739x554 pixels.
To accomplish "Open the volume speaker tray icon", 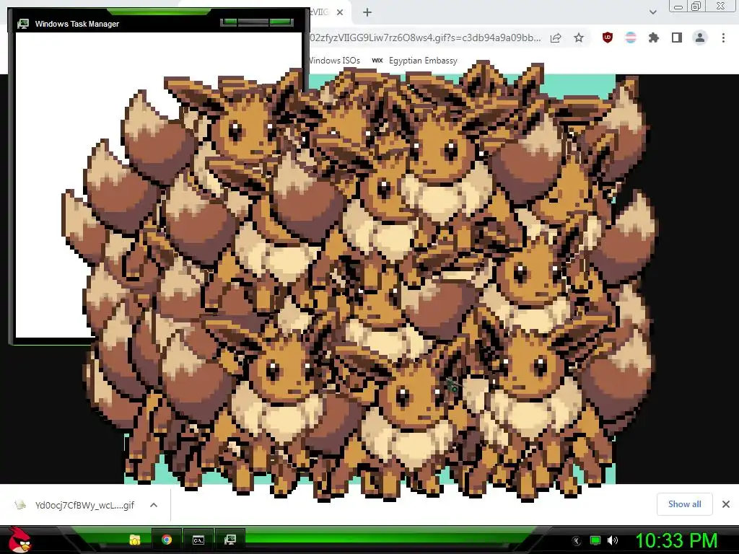I will click(613, 540).
